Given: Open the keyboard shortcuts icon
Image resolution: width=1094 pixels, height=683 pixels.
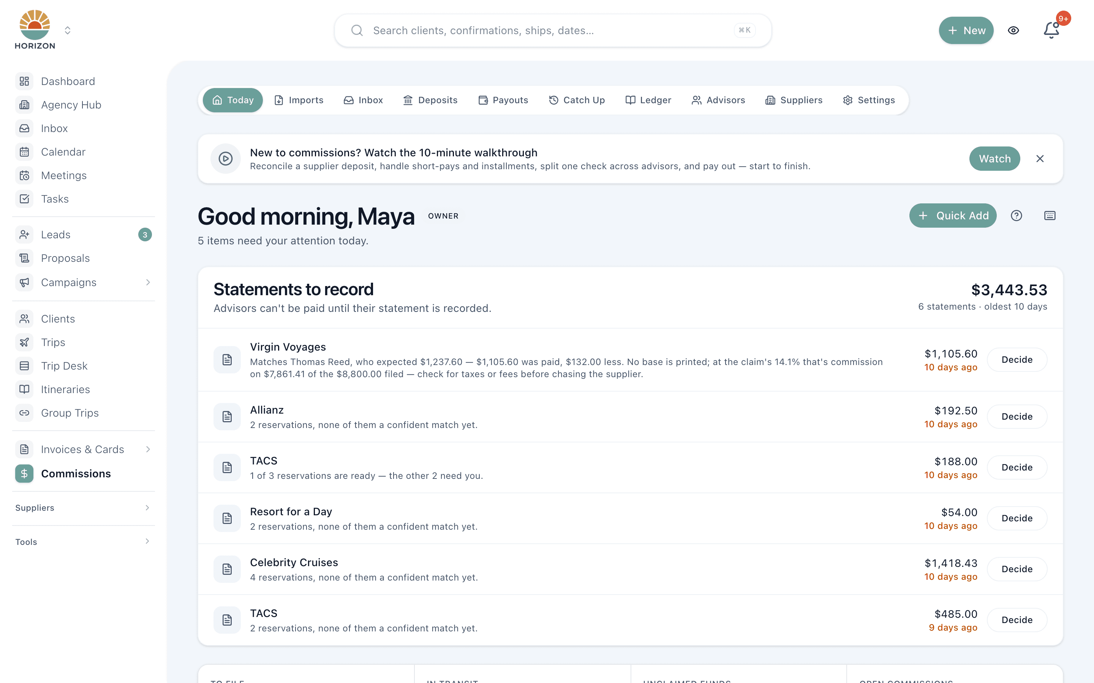Looking at the screenshot, I should (x=1050, y=216).
